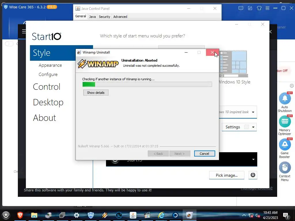Click the Start button orb
This screenshot has width=295, height=221.
[6, 215]
